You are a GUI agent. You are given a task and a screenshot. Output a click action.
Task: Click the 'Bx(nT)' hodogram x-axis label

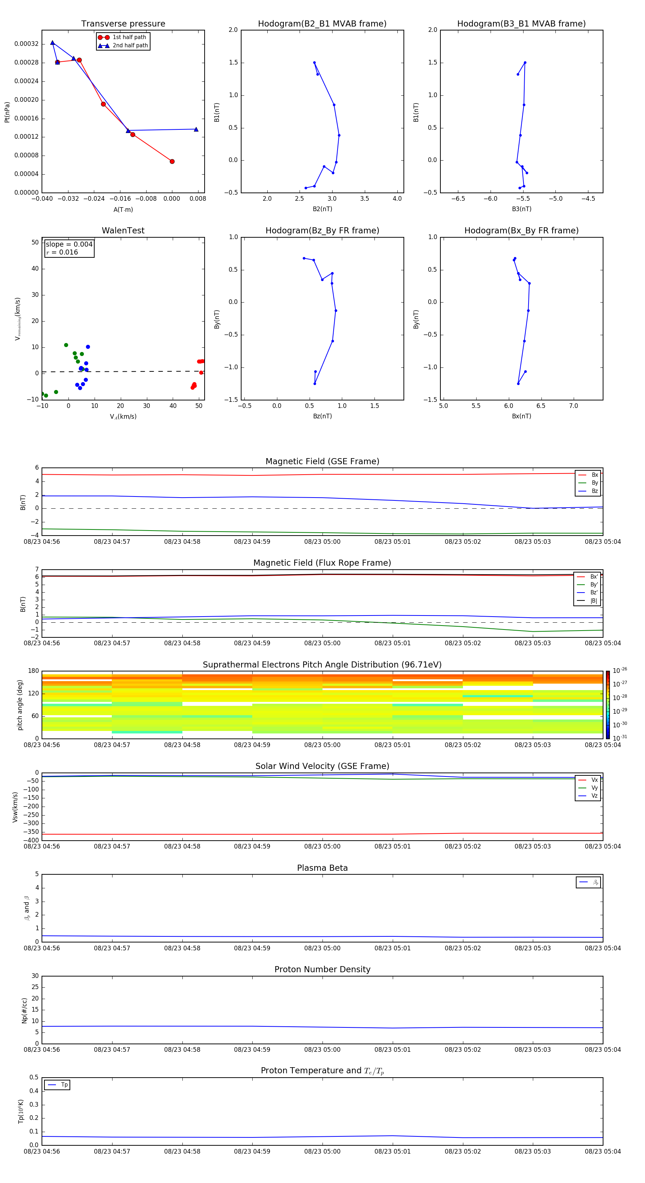[521, 416]
